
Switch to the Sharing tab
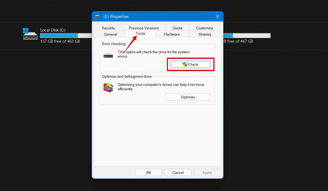click(x=204, y=34)
